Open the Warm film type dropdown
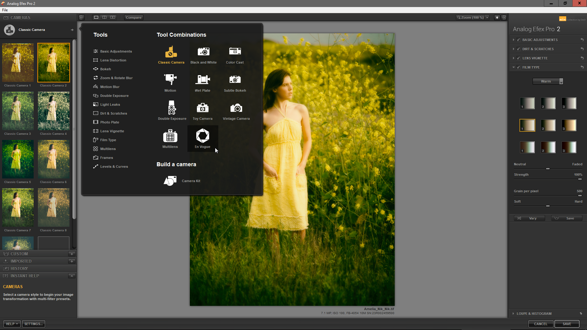This screenshot has height=330, width=587. point(548,81)
